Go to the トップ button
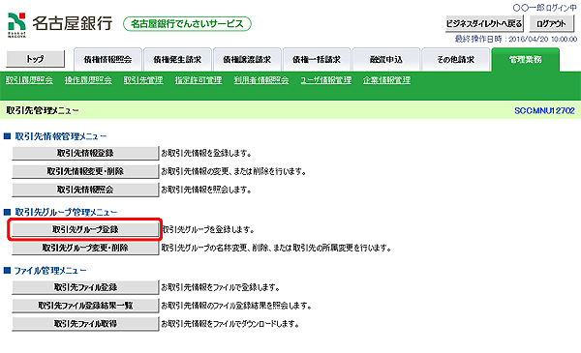Viewport: 581px width, 353px height. click(36, 59)
